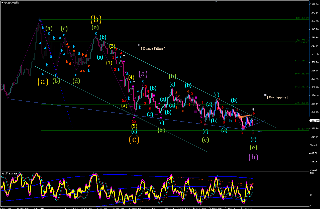Select the blue down arrow at the 1921 peak
The image size is (320, 209).
coord(40,19)
